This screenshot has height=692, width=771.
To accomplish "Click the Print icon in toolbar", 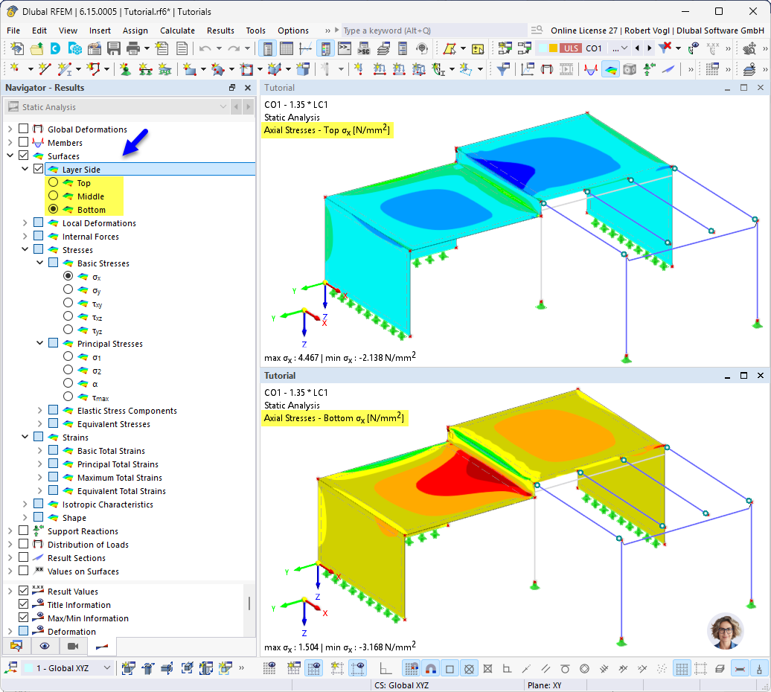I will click(133, 48).
